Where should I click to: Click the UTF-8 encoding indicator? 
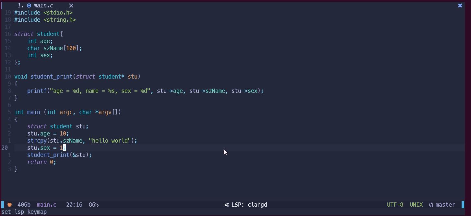click(x=395, y=205)
